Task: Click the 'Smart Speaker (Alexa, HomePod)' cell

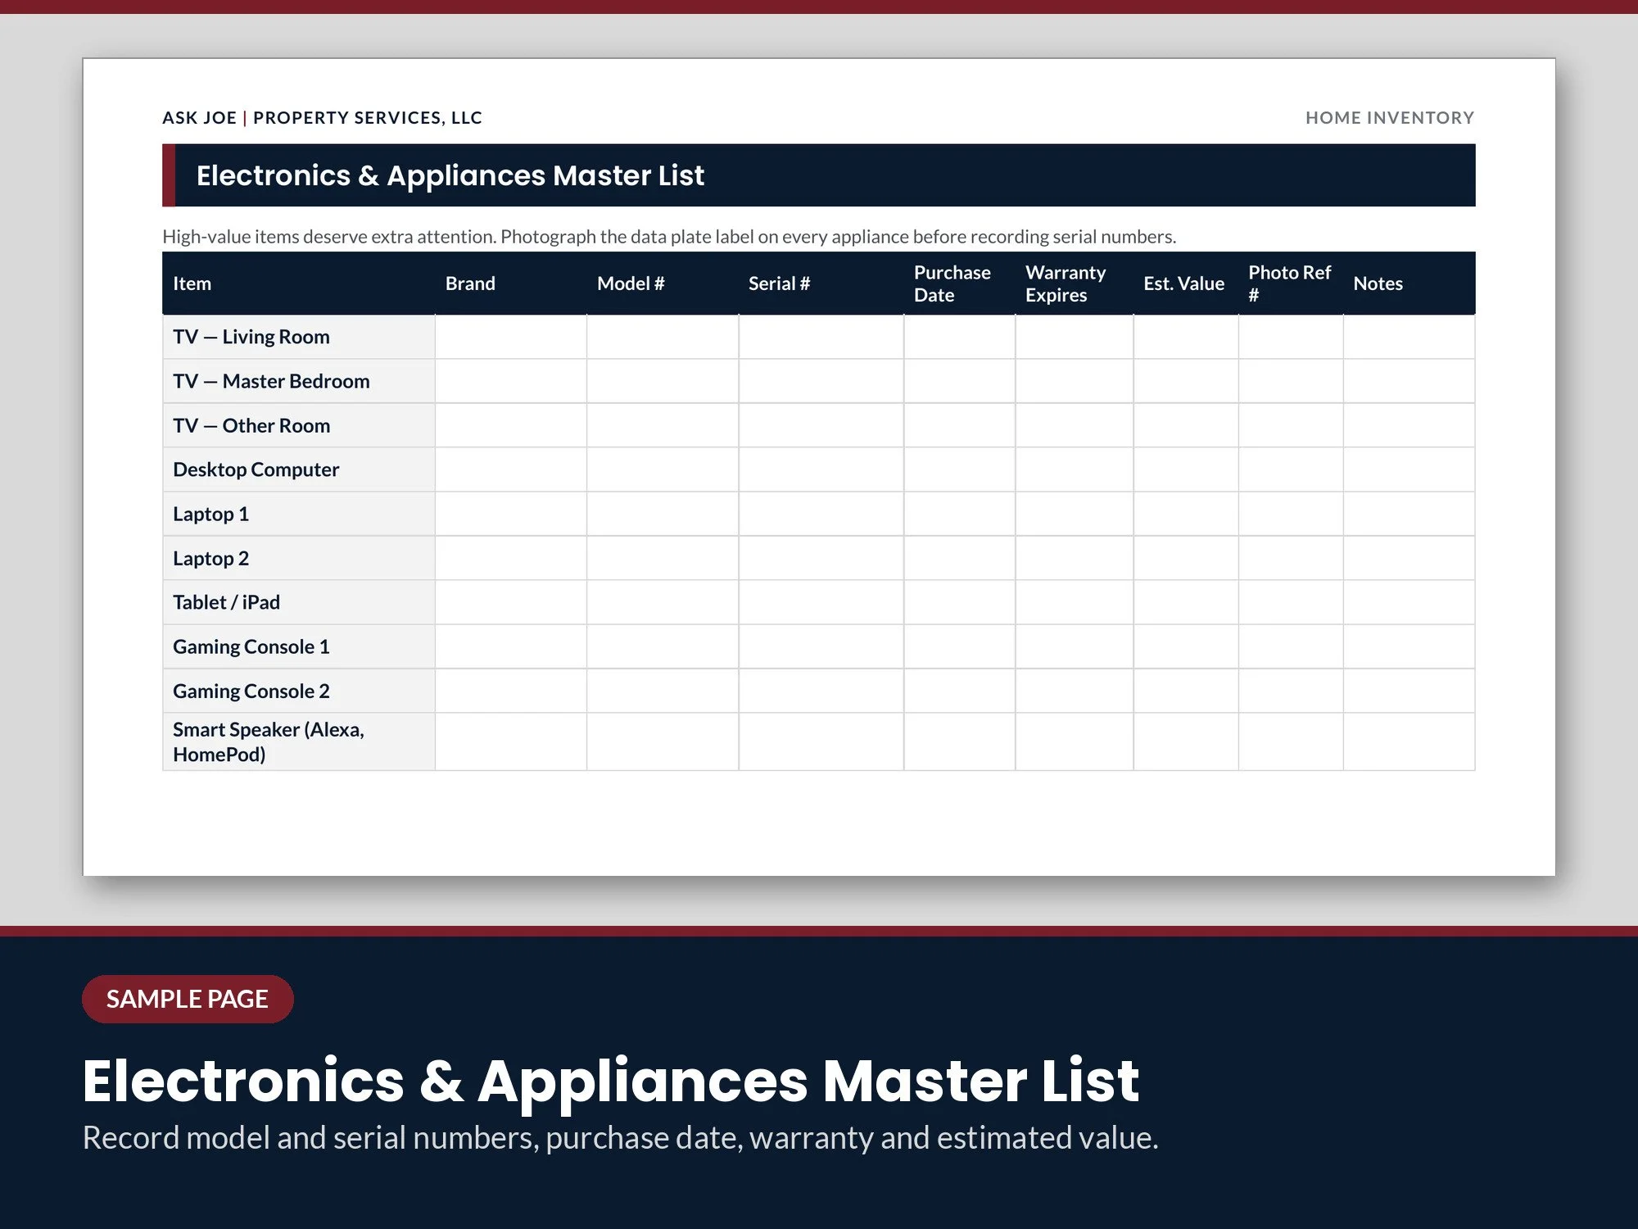Action: (x=299, y=741)
